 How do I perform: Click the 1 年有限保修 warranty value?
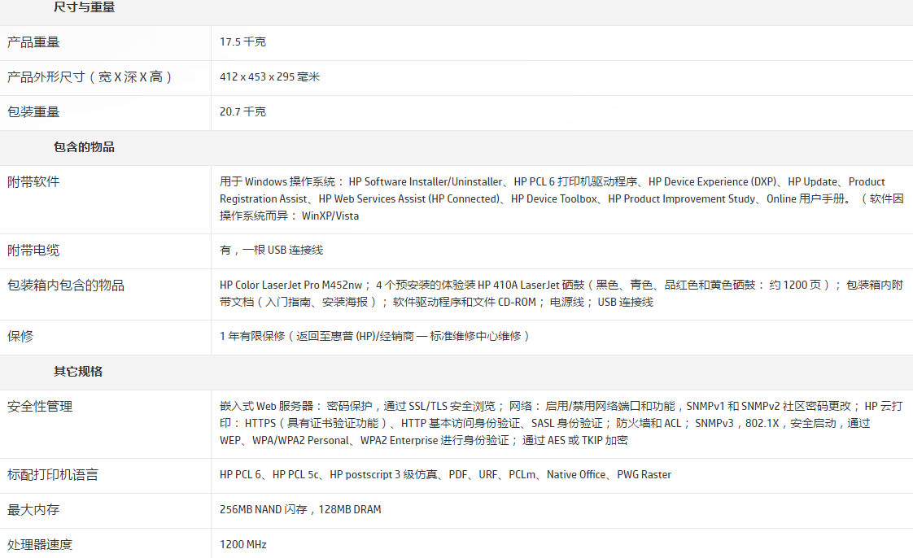pyautogui.click(x=374, y=336)
